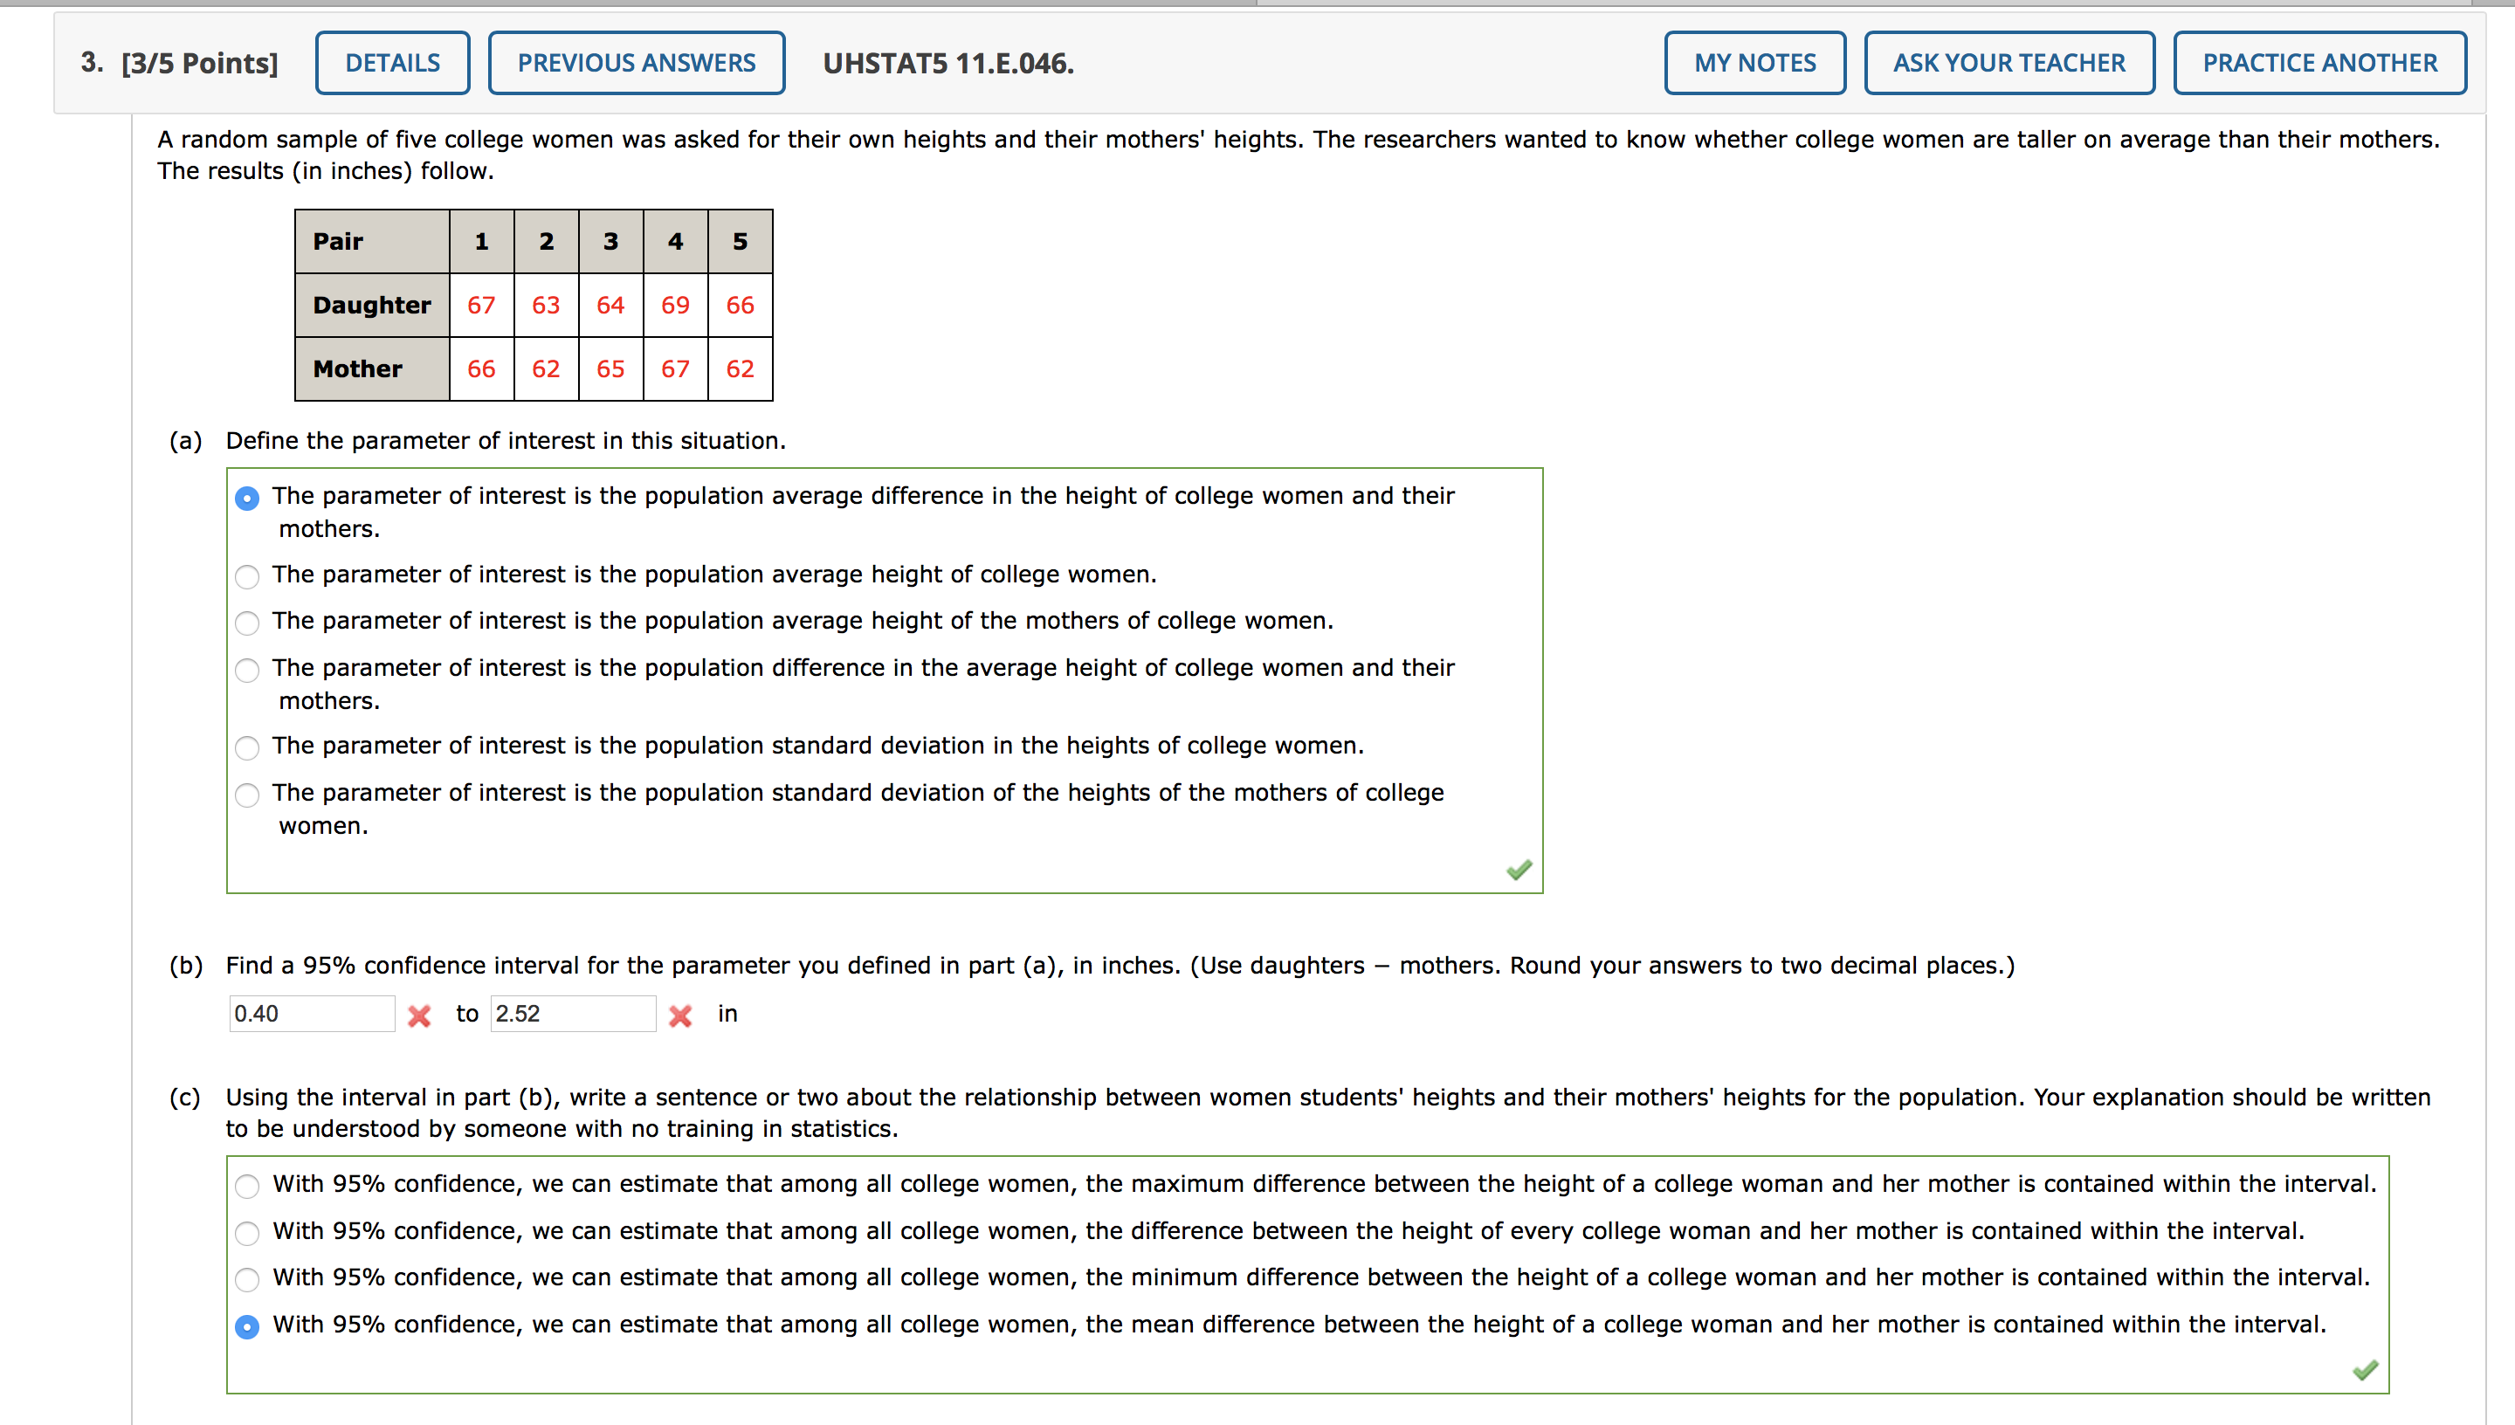Screen dimensions: 2515x1425
Task: Select the 'maximum difference' interpretation in part (c)
Action: 248,1187
